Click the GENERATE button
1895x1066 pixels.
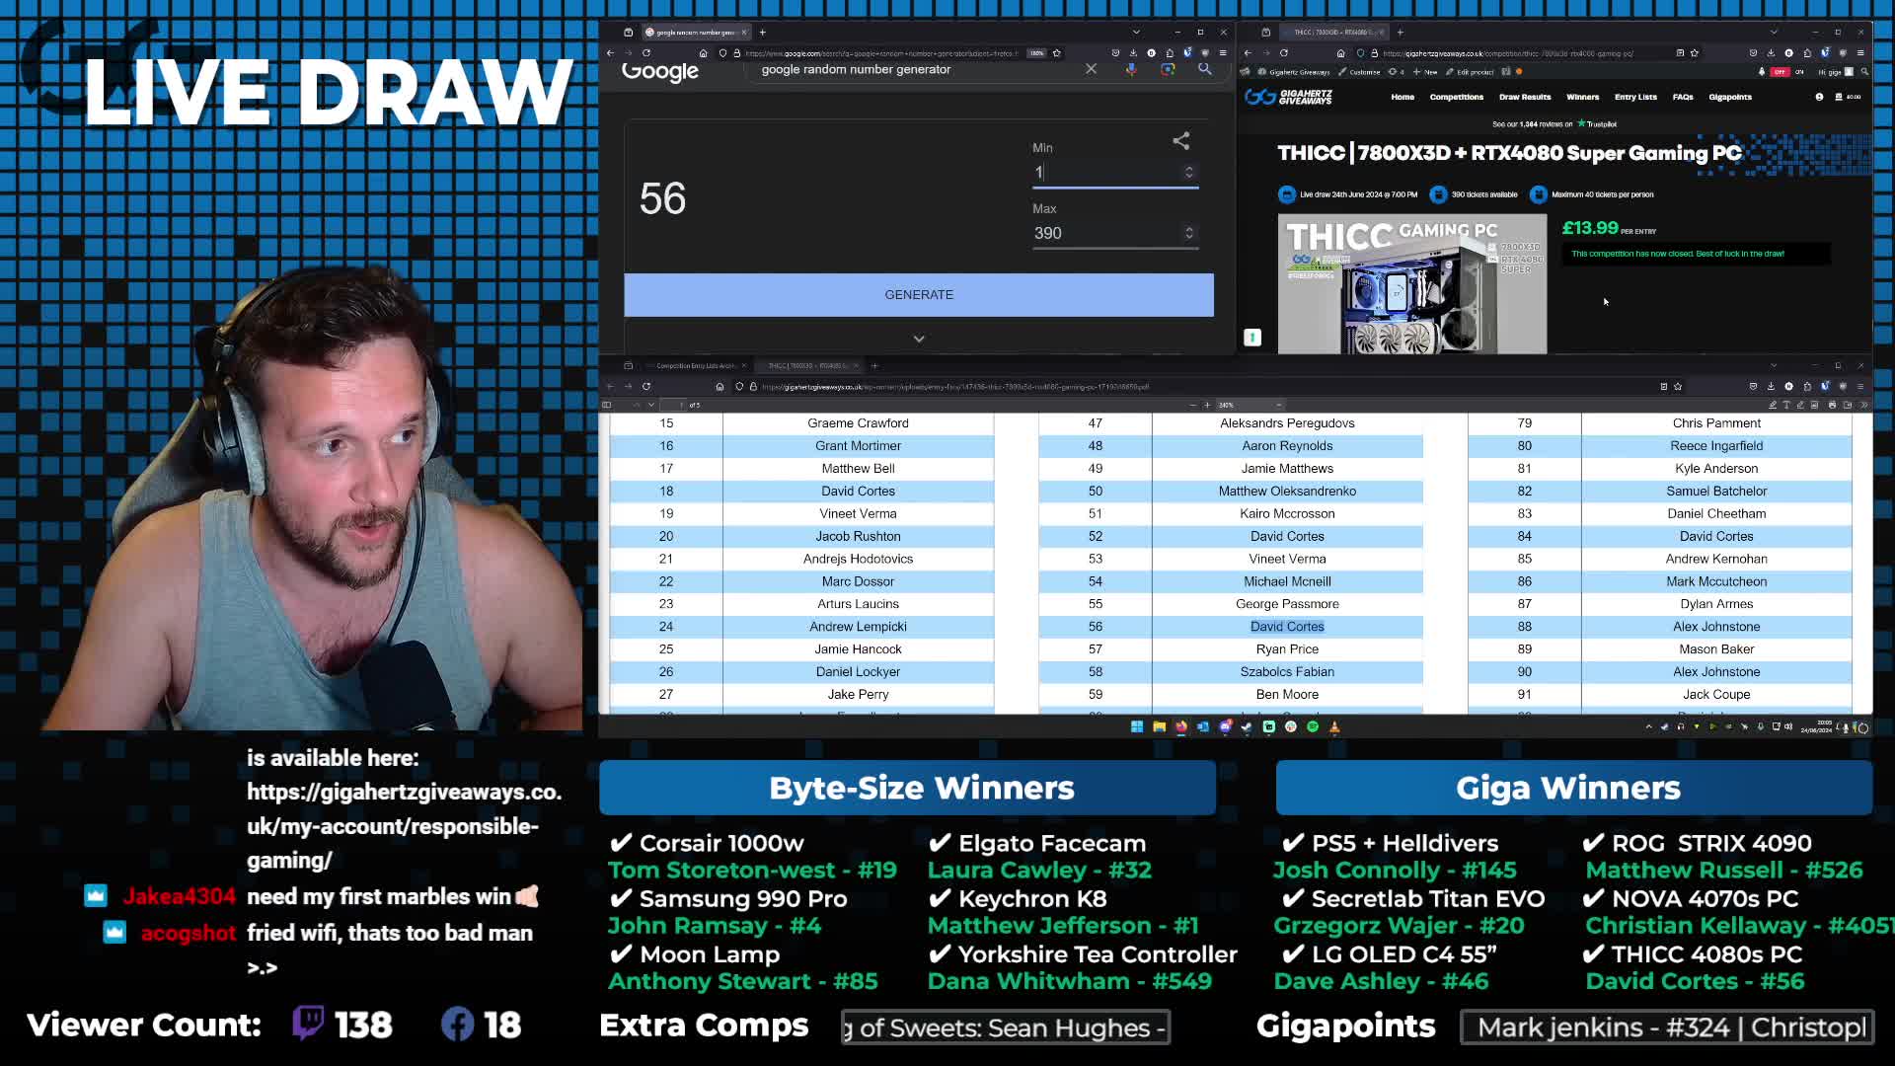[919, 295]
